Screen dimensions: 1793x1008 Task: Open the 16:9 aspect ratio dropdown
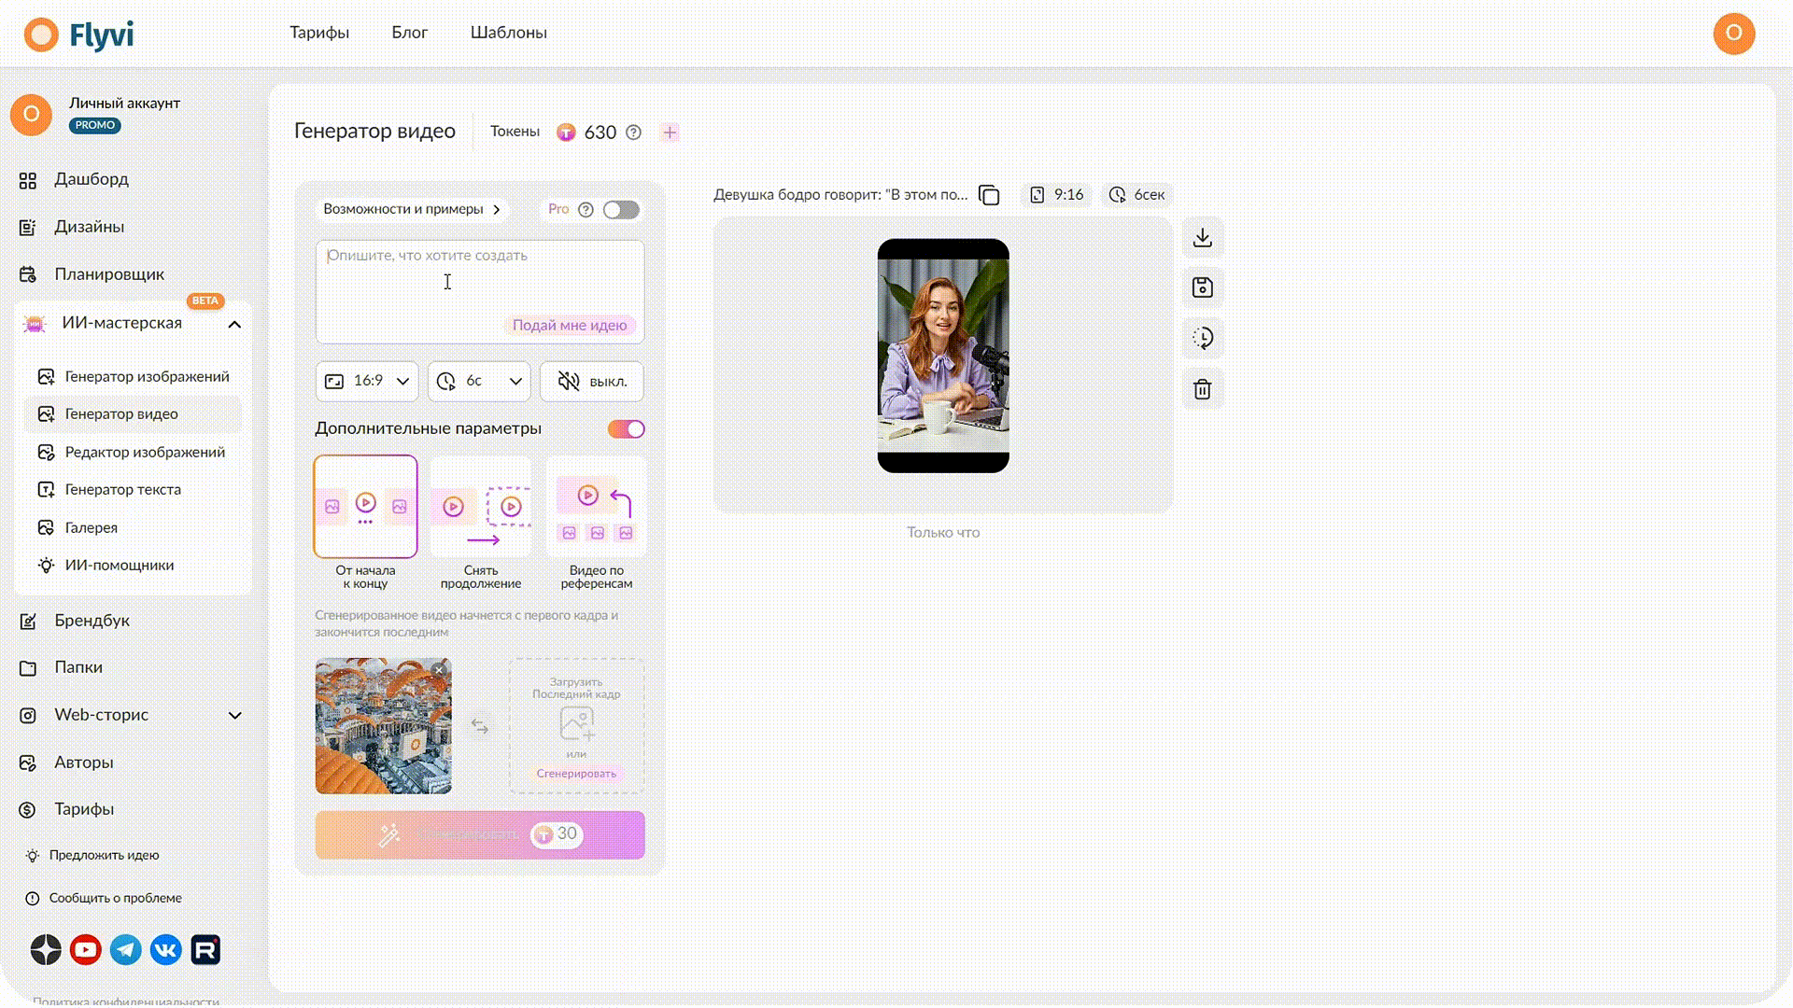click(367, 381)
